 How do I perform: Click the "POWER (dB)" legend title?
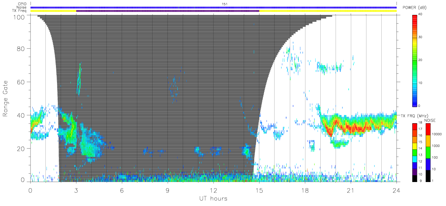tap(414, 8)
